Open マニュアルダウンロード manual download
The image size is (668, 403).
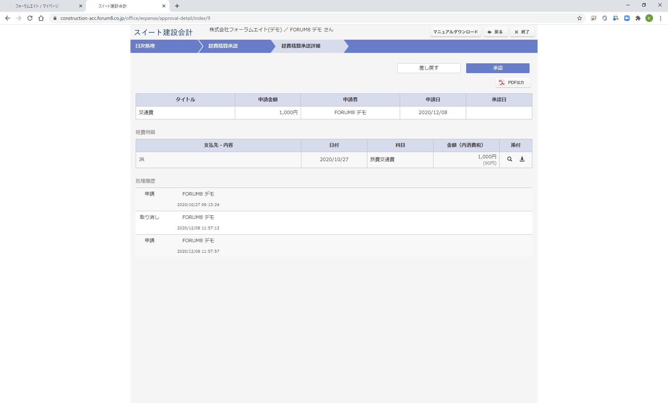click(x=455, y=32)
